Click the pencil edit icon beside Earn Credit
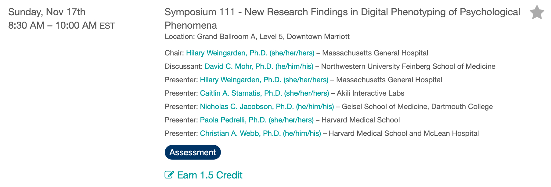 (169, 175)
